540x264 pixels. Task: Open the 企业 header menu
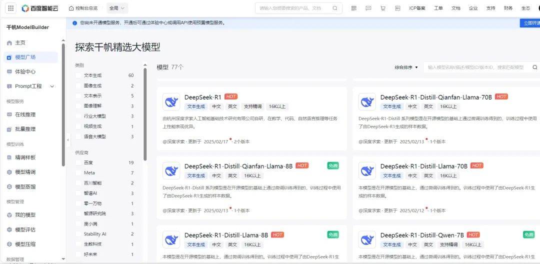[473, 8]
